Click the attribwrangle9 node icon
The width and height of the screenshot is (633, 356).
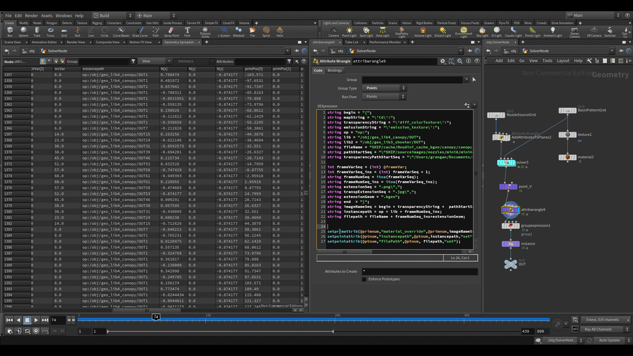(x=510, y=210)
